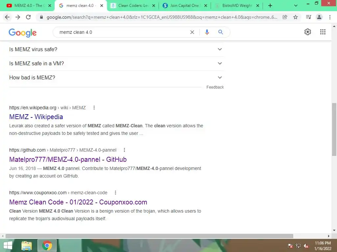This screenshot has height=252, width=337.
Task: Open Windows Start menu
Action: coord(8,245)
